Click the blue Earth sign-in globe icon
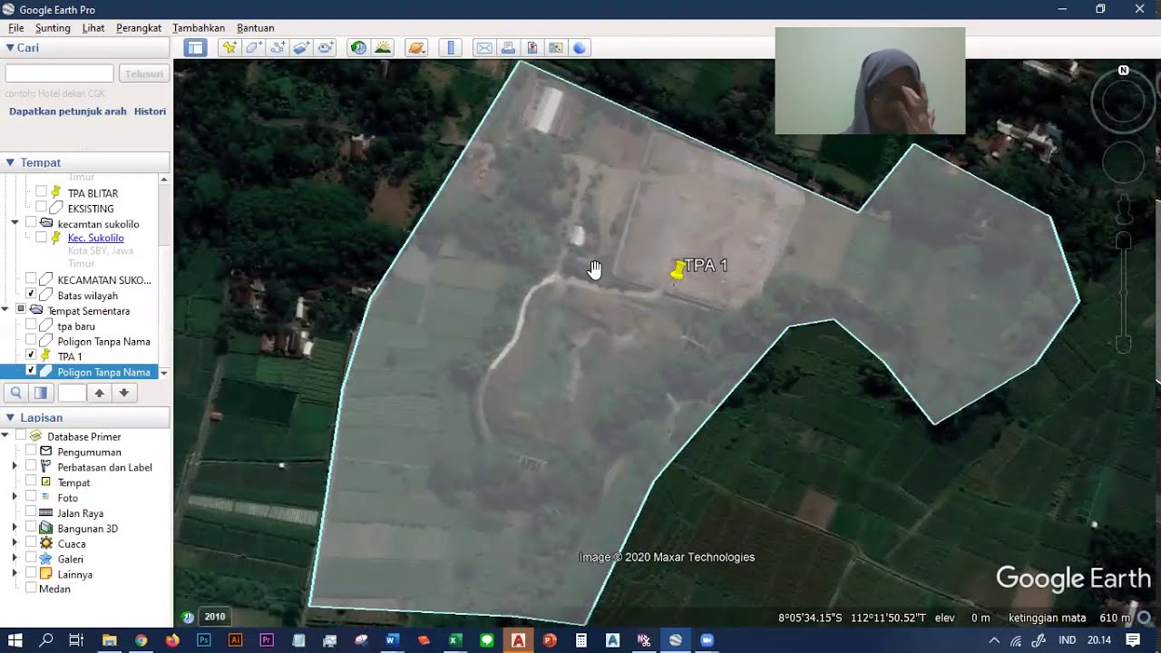1161x653 pixels. (x=580, y=47)
